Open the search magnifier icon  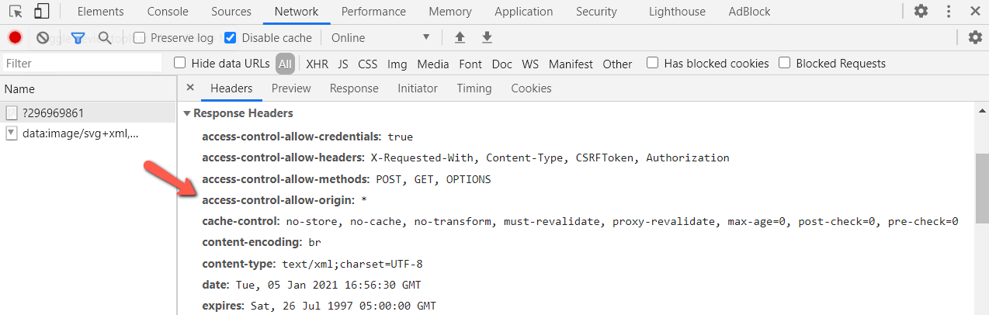click(105, 37)
